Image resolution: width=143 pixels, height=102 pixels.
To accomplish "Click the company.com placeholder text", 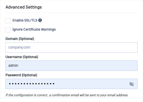I will (x=19, y=47).
